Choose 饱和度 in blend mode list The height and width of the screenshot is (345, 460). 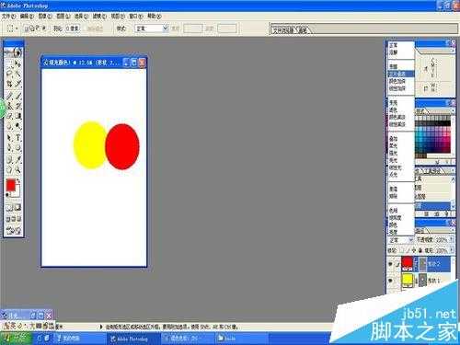coord(401,217)
